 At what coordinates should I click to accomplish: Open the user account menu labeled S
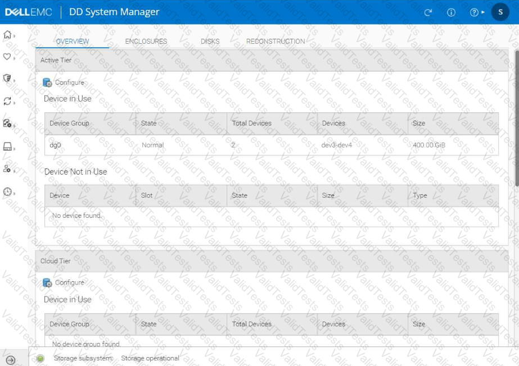point(500,12)
